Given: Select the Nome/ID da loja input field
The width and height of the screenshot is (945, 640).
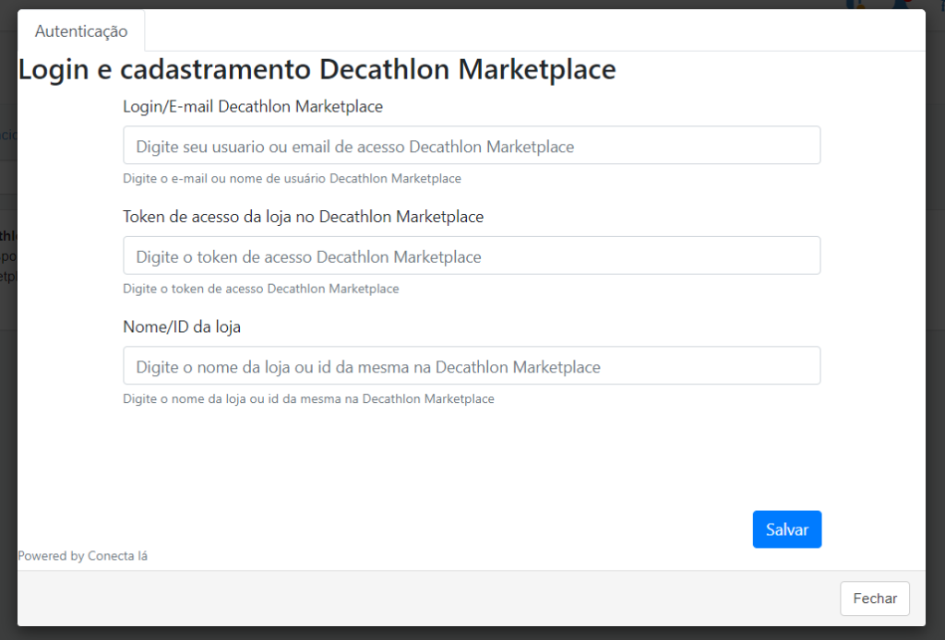Looking at the screenshot, I should point(472,365).
